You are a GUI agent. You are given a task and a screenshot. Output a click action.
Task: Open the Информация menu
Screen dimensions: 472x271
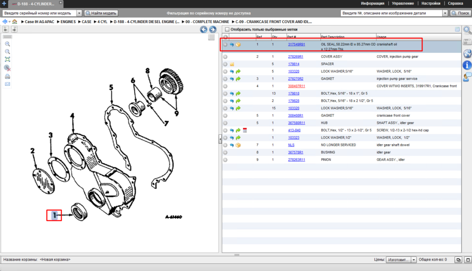click(x=372, y=3)
